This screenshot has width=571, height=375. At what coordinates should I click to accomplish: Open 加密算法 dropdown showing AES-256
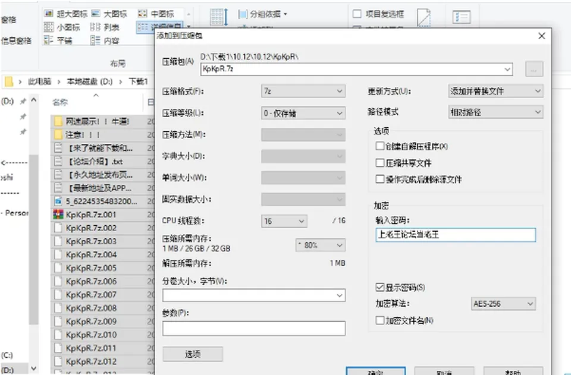pyautogui.click(x=503, y=304)
